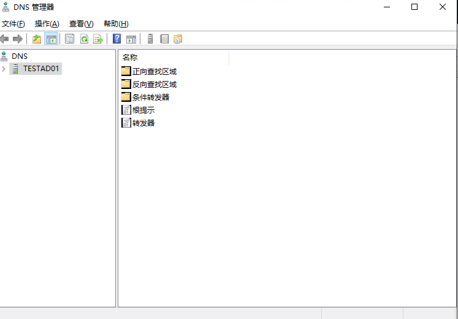Open the 查看(V) menu

pyautogui.click(x=81, y=24)
